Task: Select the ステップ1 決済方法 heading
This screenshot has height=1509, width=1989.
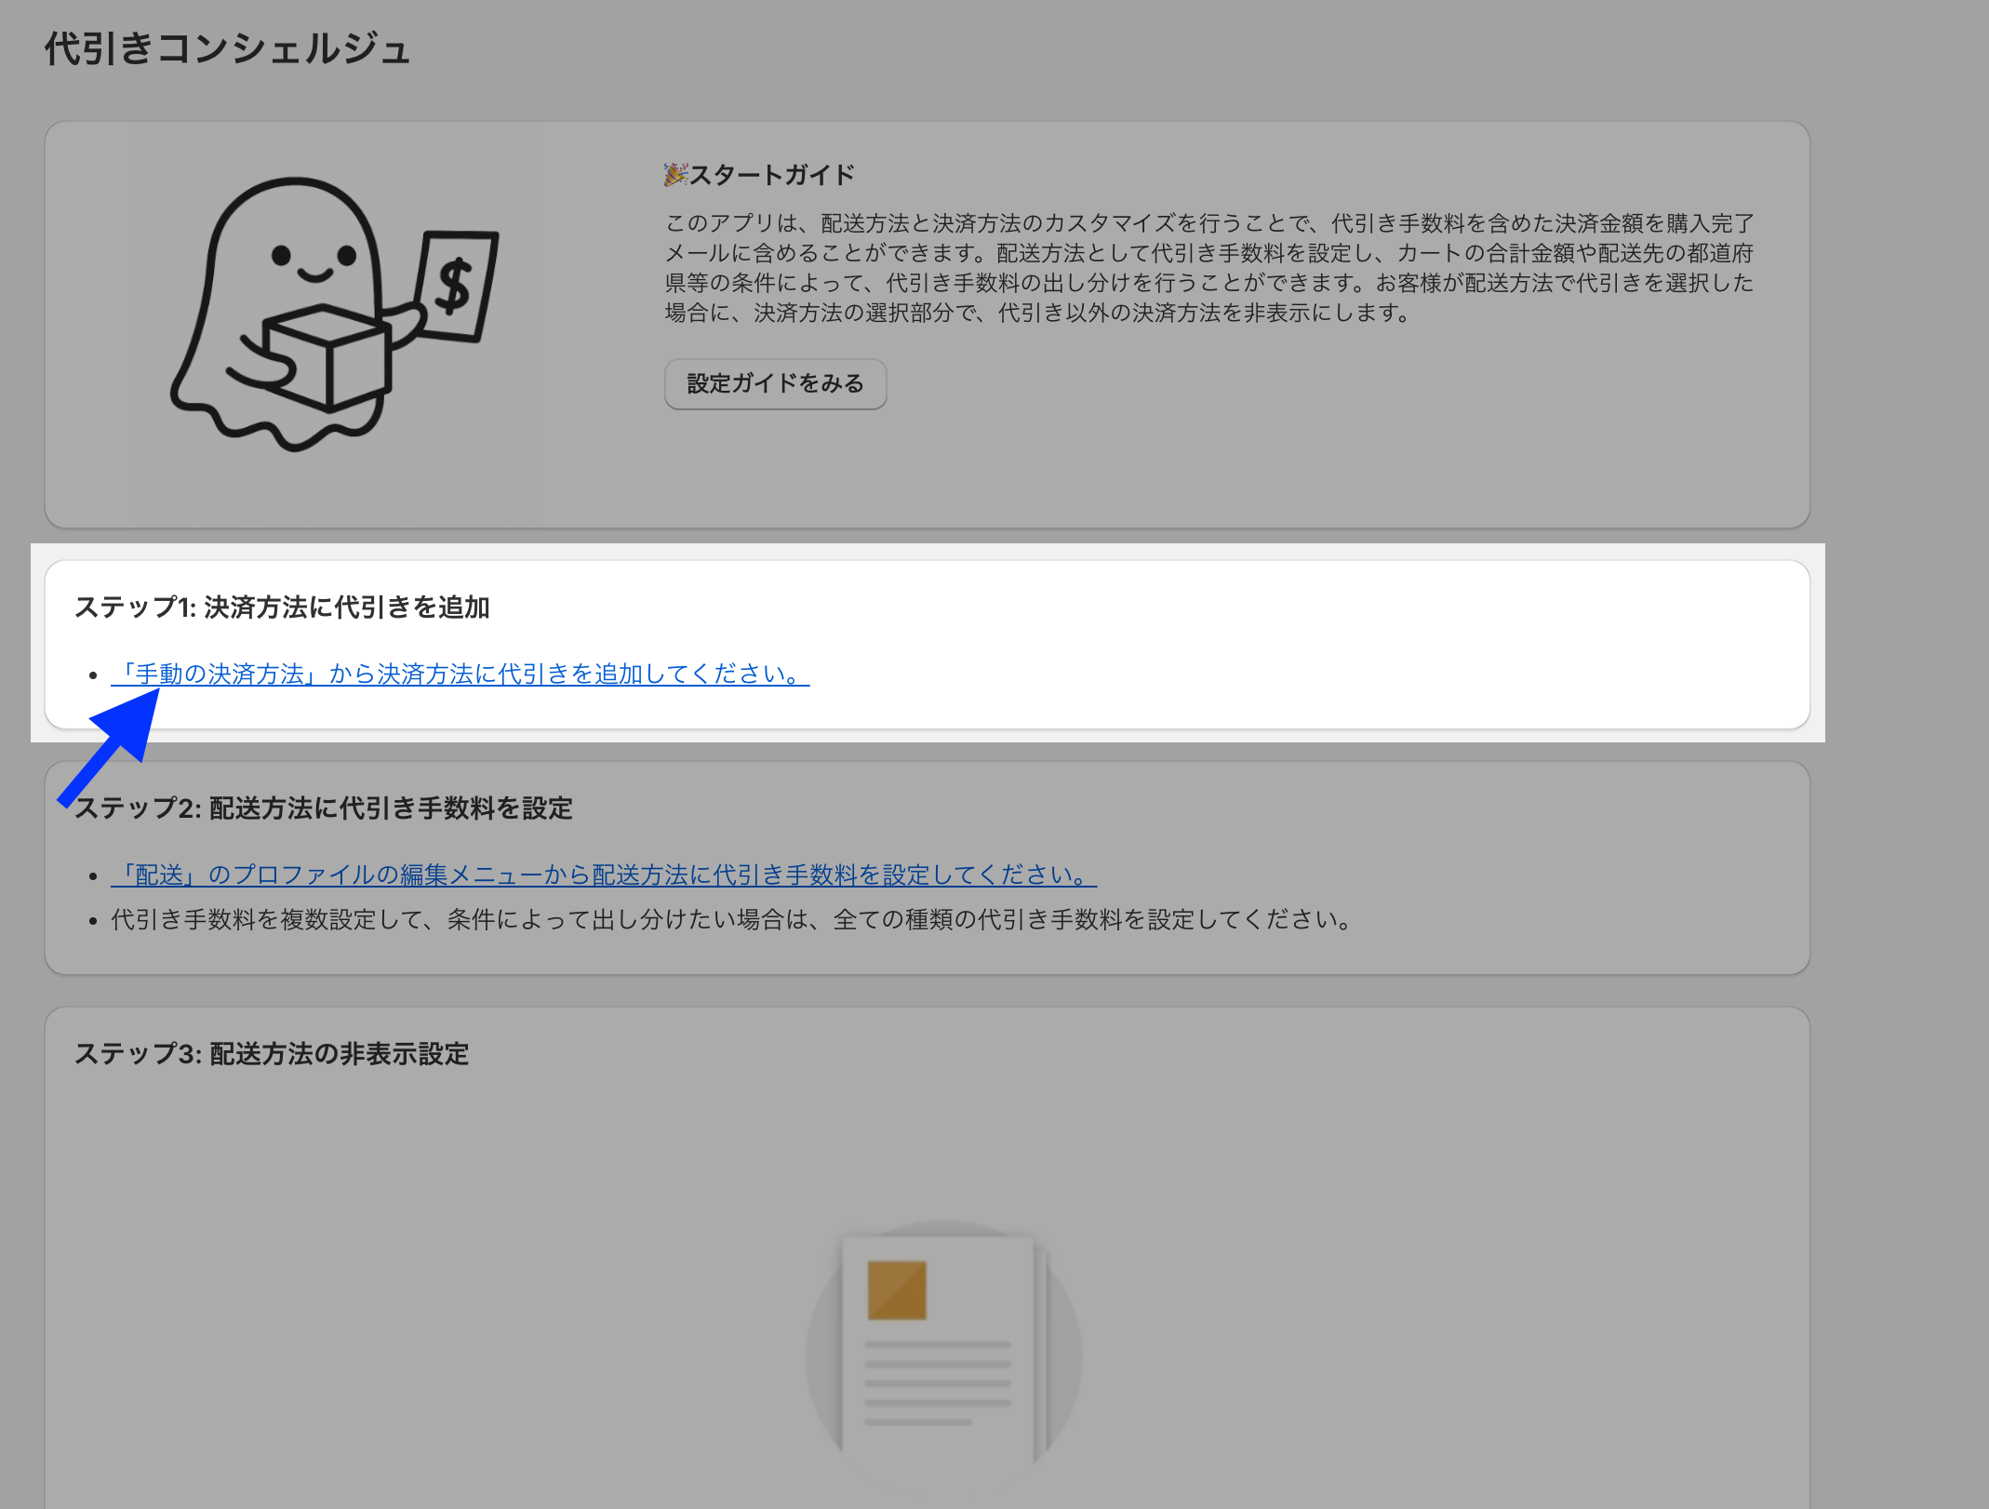Action: (282, 607)
